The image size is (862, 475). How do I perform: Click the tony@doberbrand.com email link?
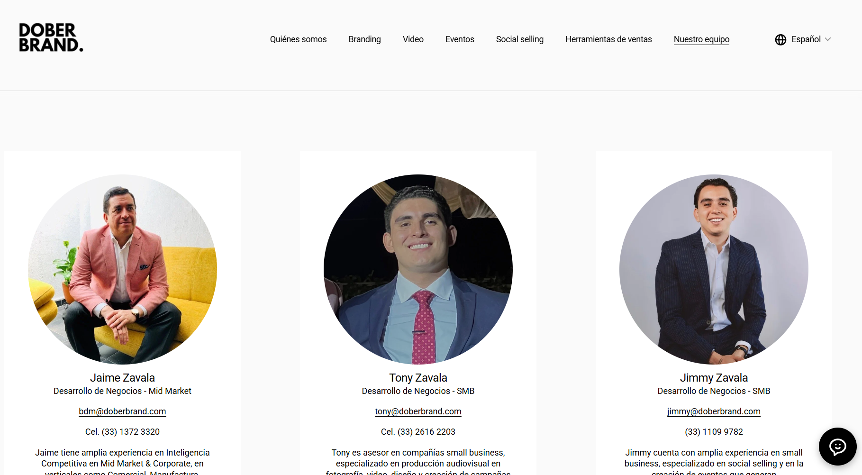[418, 411]
